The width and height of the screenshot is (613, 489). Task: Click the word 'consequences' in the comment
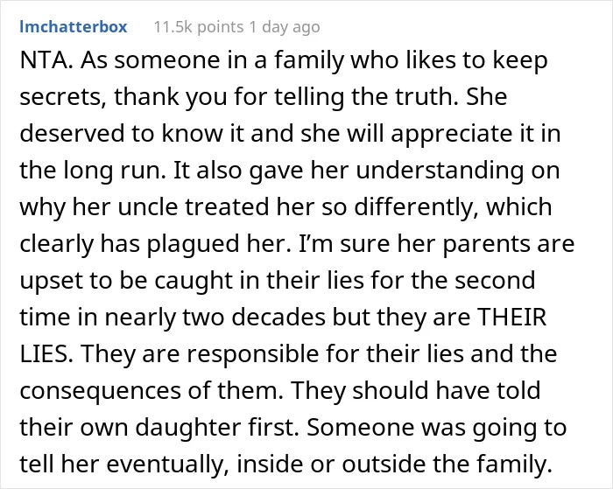(101, 390)
